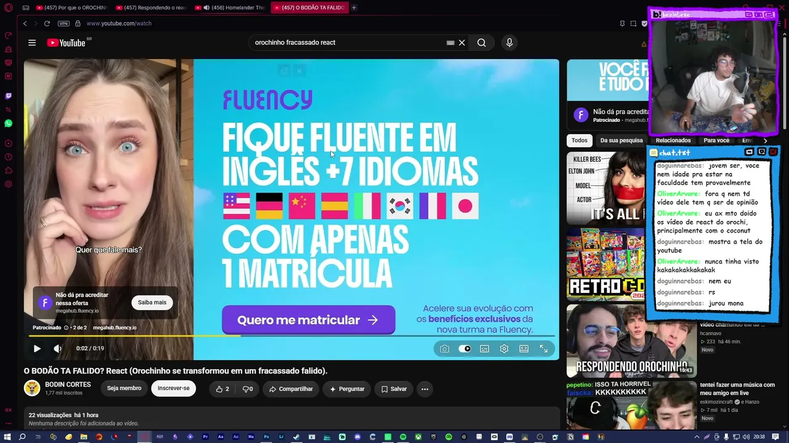This screenshot has height=443, width=789.
Task: Reload the current page
Action: click(47, 23)
